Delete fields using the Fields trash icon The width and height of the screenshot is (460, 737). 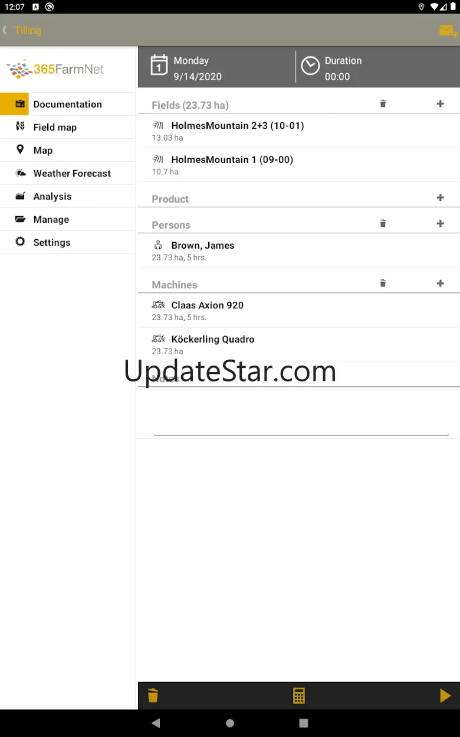point(383,104)
